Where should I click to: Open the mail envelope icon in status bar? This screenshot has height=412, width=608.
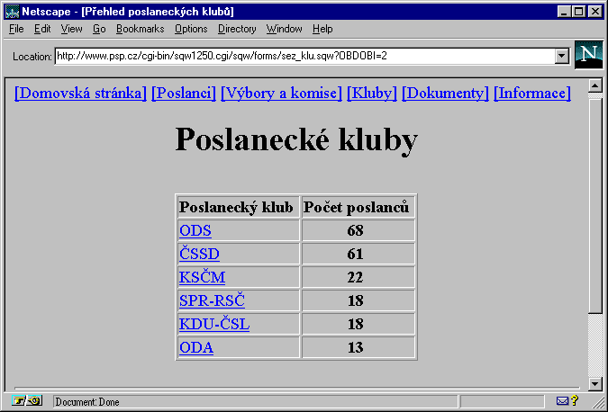[x=562, y=401]
